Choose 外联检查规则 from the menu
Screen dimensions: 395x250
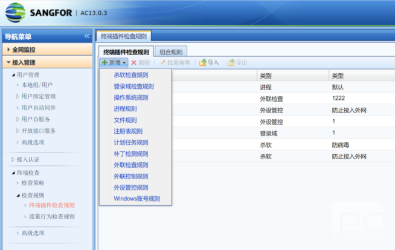click(130, 165)
